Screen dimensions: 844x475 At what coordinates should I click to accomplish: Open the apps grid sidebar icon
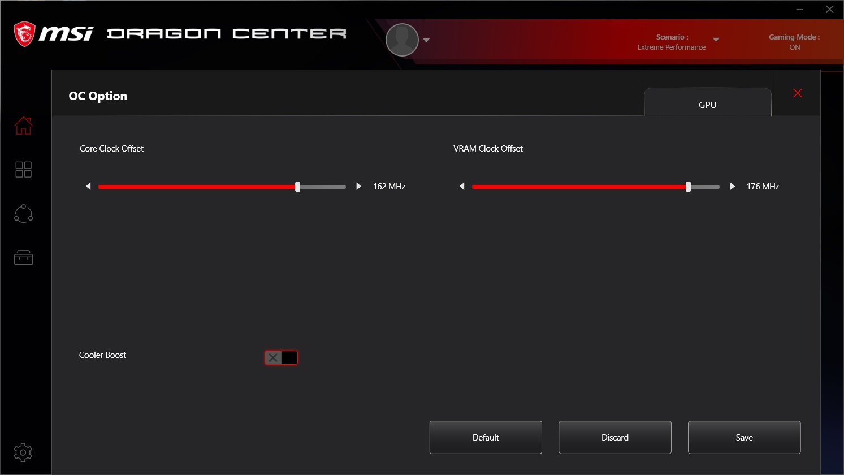23,170
